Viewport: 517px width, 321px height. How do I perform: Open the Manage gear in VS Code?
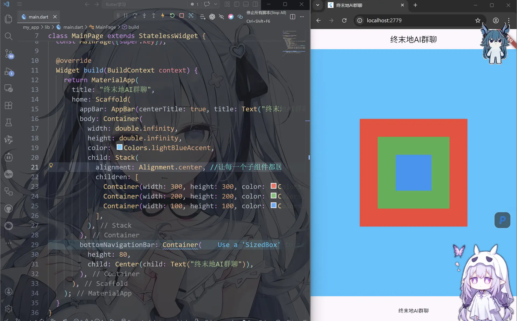9,309
